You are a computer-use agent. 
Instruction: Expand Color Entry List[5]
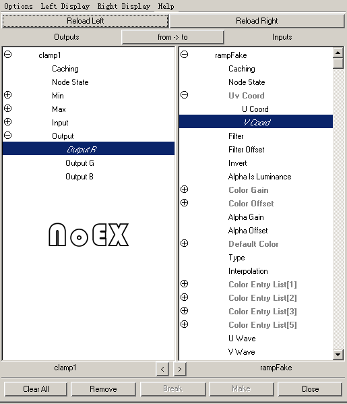tap(185, 324)
